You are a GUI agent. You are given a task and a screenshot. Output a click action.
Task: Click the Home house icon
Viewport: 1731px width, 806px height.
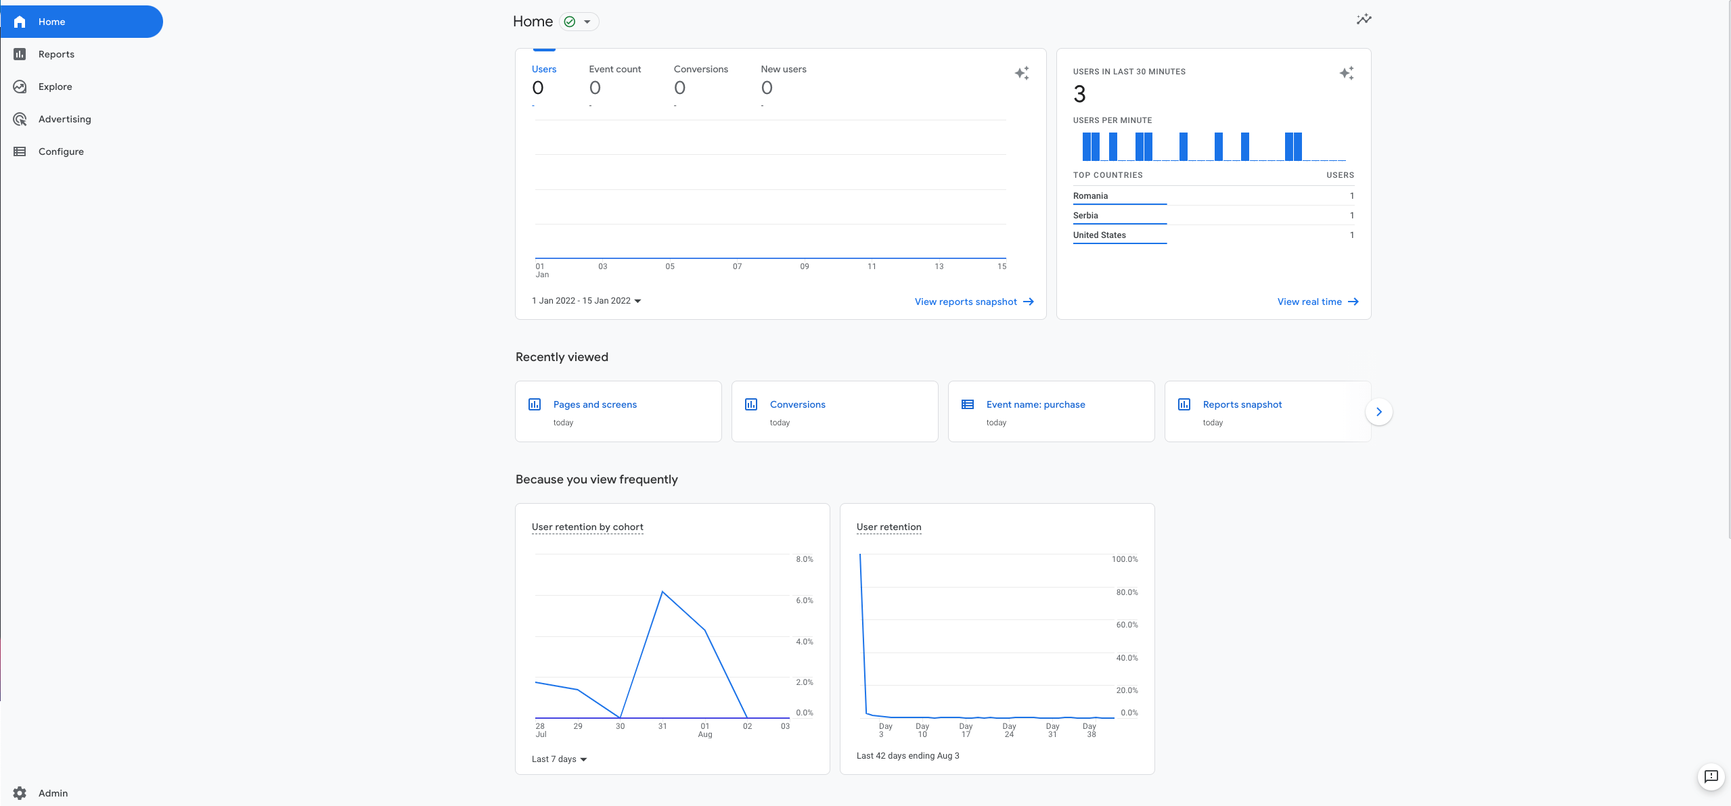tap(20, 22)
